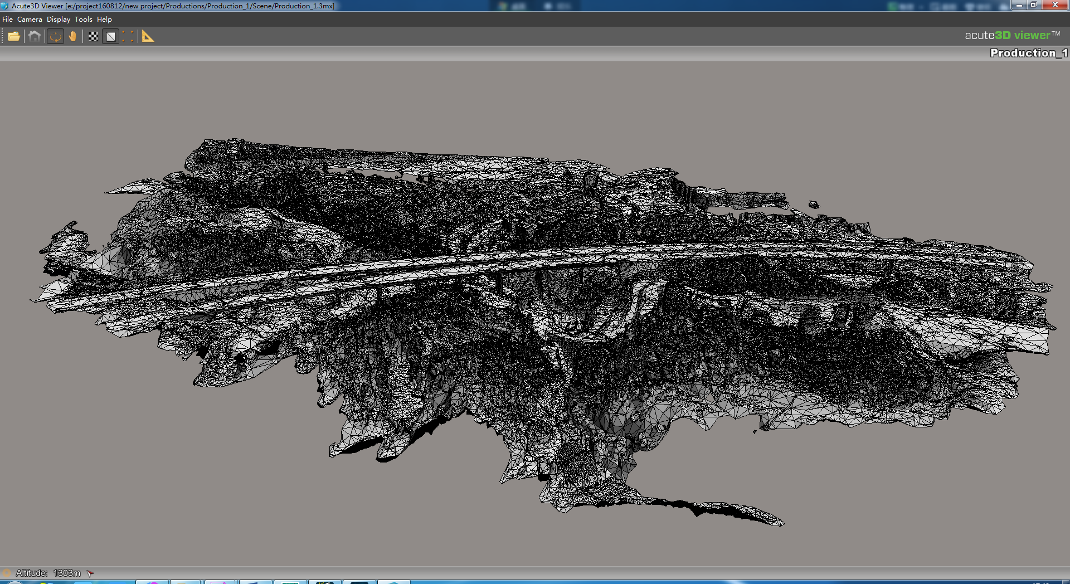
Task: Select the orbit rotate navigation tool
Action: pyautogui.click(x=55, y=37)
